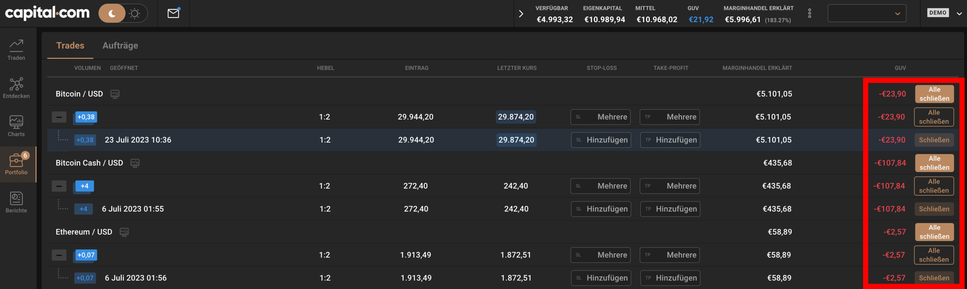This screenshot has width=967, height=289.
Task: Click the HEBEL column header
Action: [325, 68]
